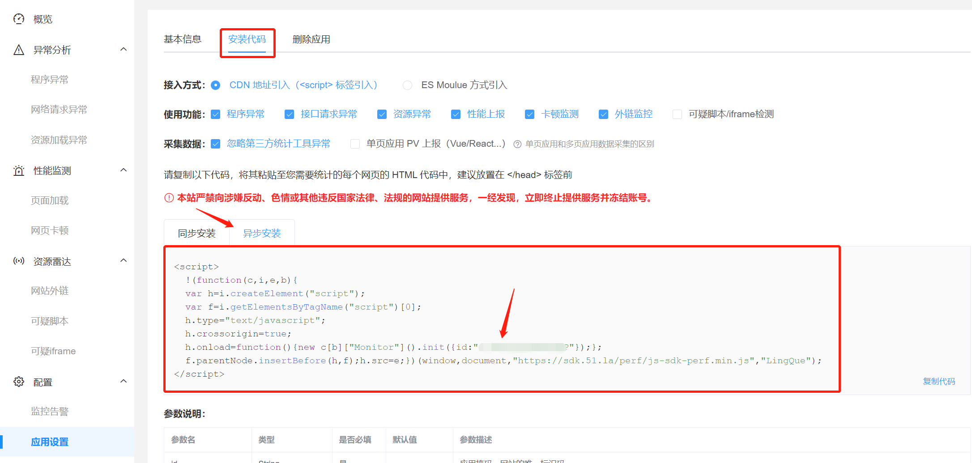Open 页面加载 in the sidebar

[x=50, y=200]
